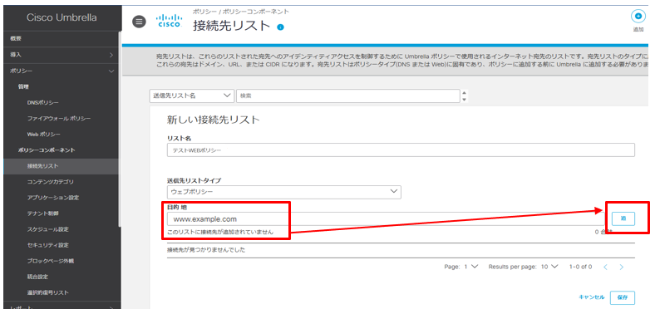
Task: Open ブロックページ外観 in the sidebar
Action: [51, 261]
